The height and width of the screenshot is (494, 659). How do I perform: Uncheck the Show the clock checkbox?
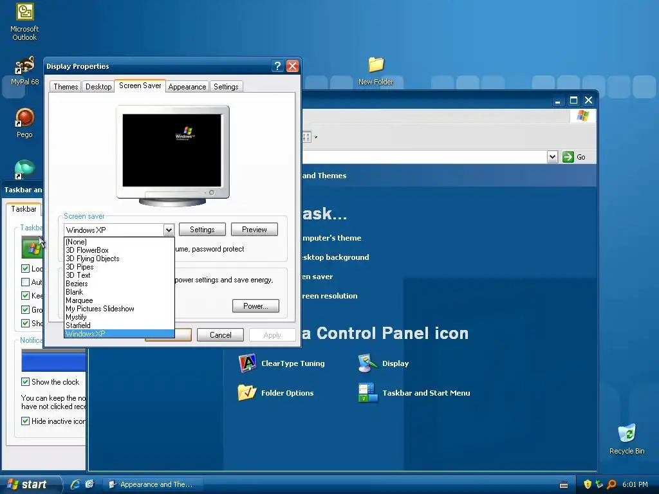(x=25, y=382)
